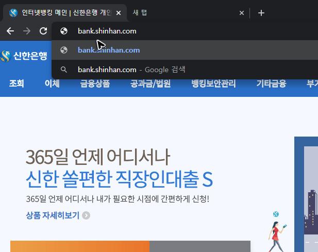The width and height of the screenshot is (318, 252).
Task: Open the 이체 menu
Action: (52, 83)
